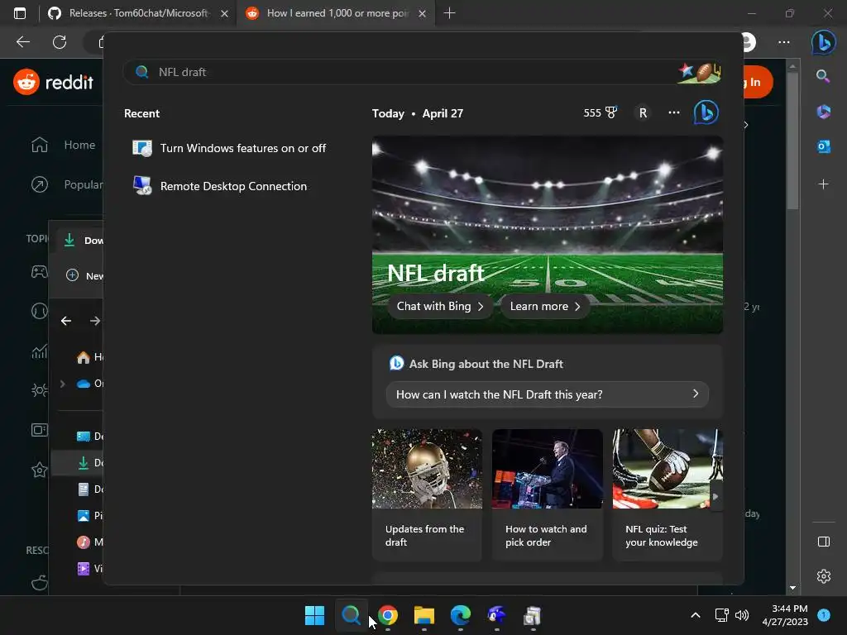Viewport: 847px width, 635px height.
Task: Open the Windows Start button
Action: pos(314,615)
